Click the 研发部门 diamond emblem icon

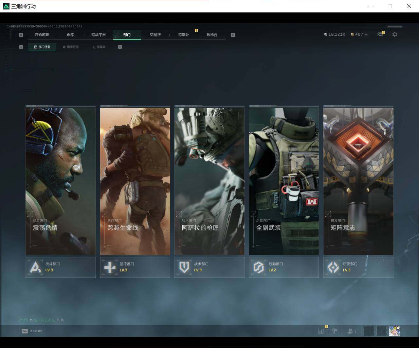(333, 267)
